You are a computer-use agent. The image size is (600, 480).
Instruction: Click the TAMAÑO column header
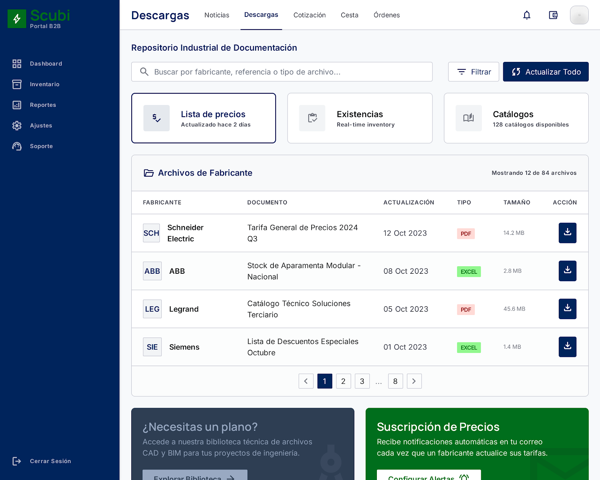tap(517, 202)
